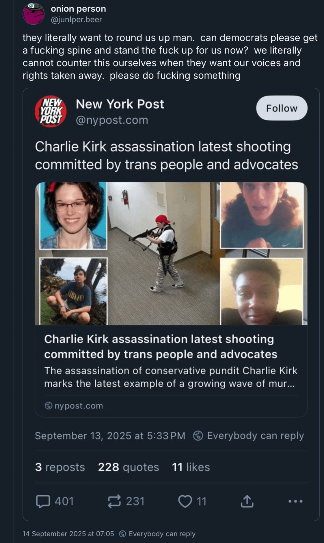Click the globe icon beside nypost.com
This screenshot has height=543, width=324.
(x=49, y=406)
